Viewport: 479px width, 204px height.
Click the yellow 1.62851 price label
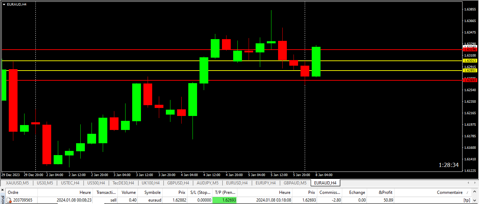pyautogui.click(x=470, y=71)
